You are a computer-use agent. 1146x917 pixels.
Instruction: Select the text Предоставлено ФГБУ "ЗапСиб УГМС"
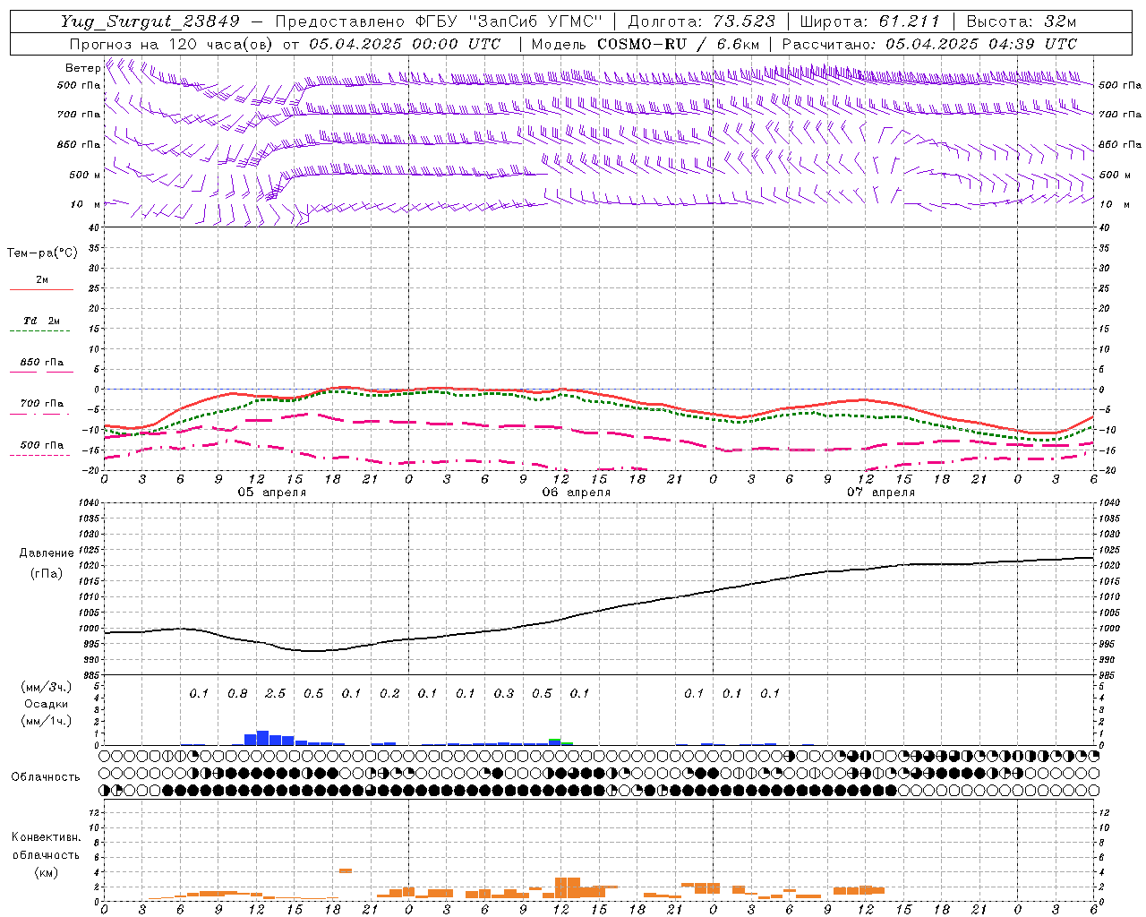(440, 21)
